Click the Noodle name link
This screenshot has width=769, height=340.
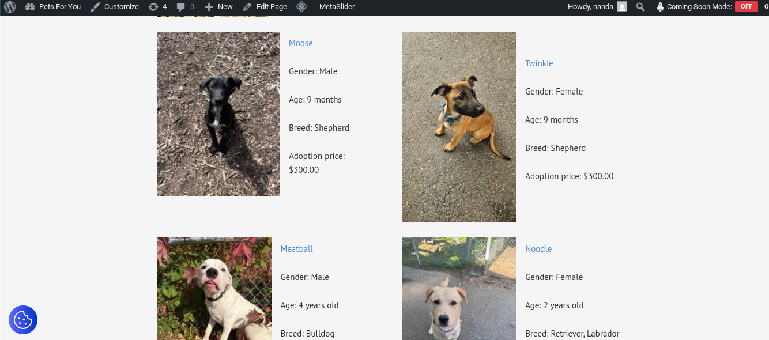[x=538, y=249]
